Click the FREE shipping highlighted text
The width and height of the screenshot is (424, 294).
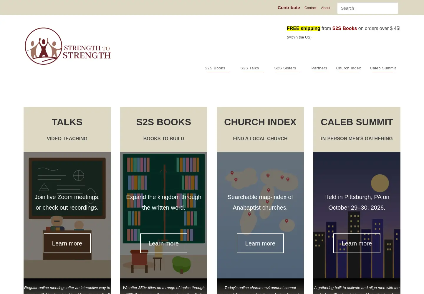point(303,28)
